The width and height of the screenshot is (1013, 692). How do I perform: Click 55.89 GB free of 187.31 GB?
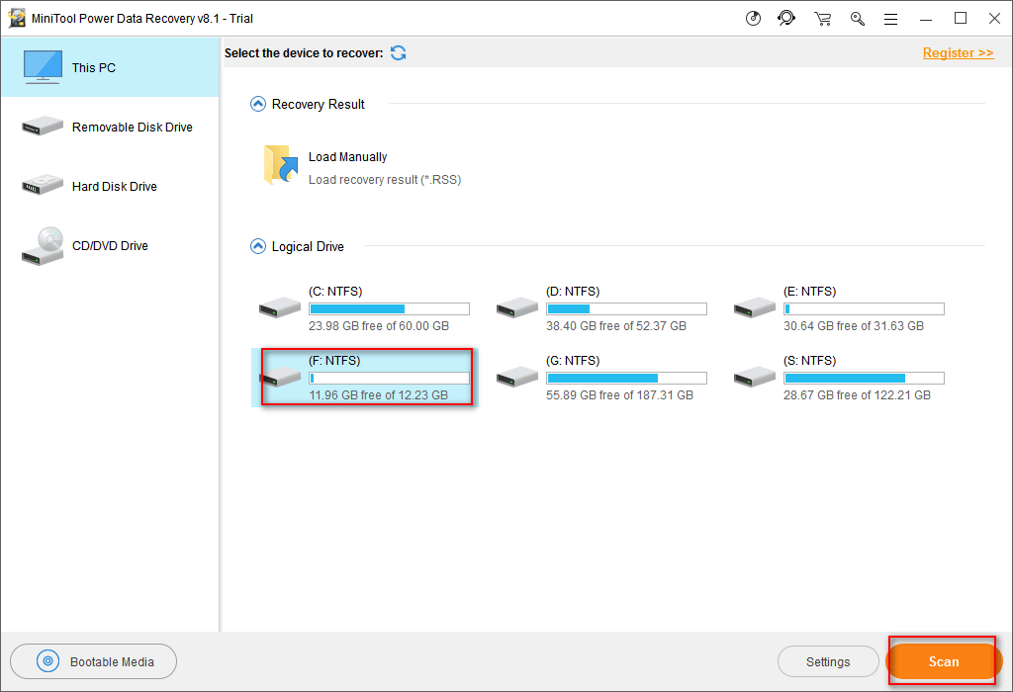pyautogui.click(x=619, y=395)
